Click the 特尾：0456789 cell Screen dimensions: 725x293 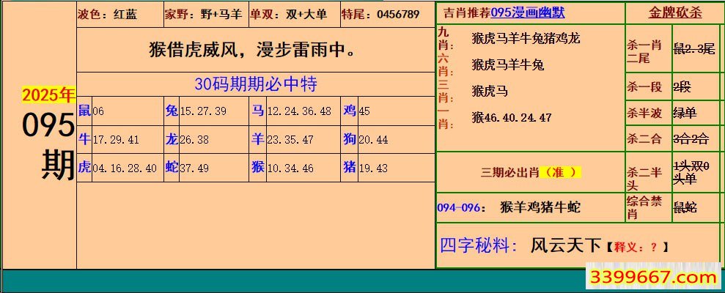[x=381, y=14]
